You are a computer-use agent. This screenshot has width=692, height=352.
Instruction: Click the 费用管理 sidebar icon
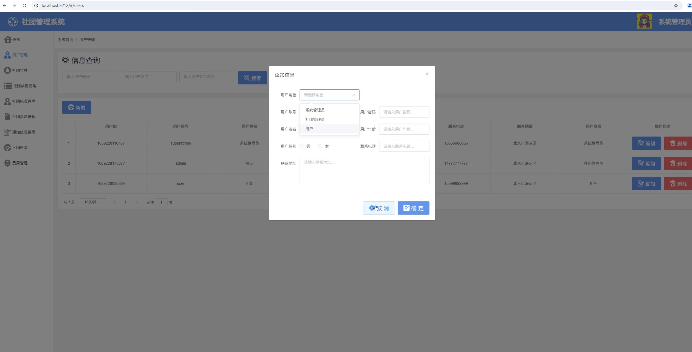pos(7,163)
